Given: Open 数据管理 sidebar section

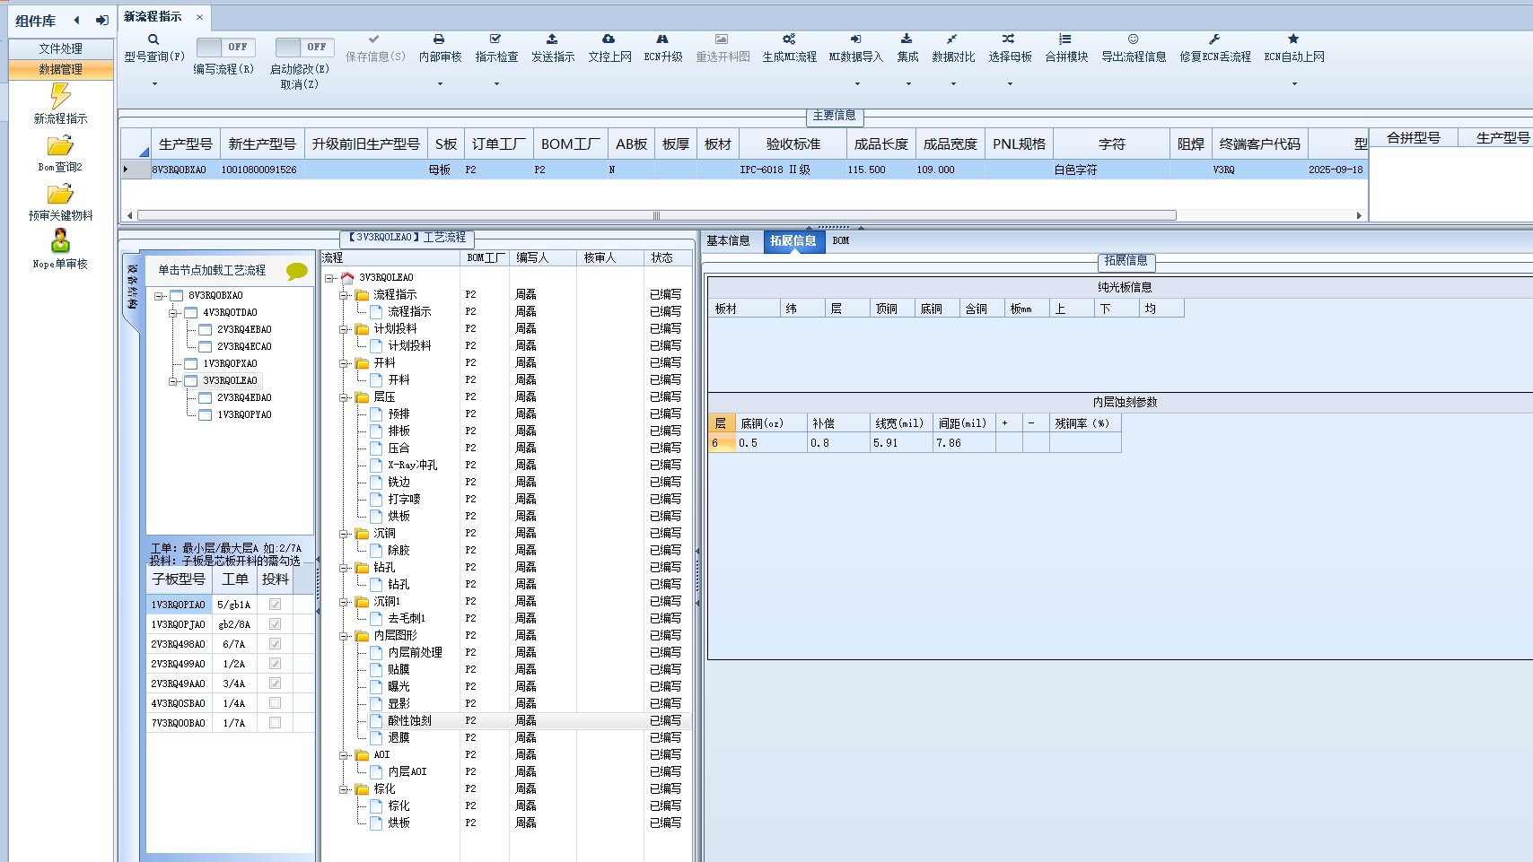Looking at the screenshot, I should [x=61, y=69].
